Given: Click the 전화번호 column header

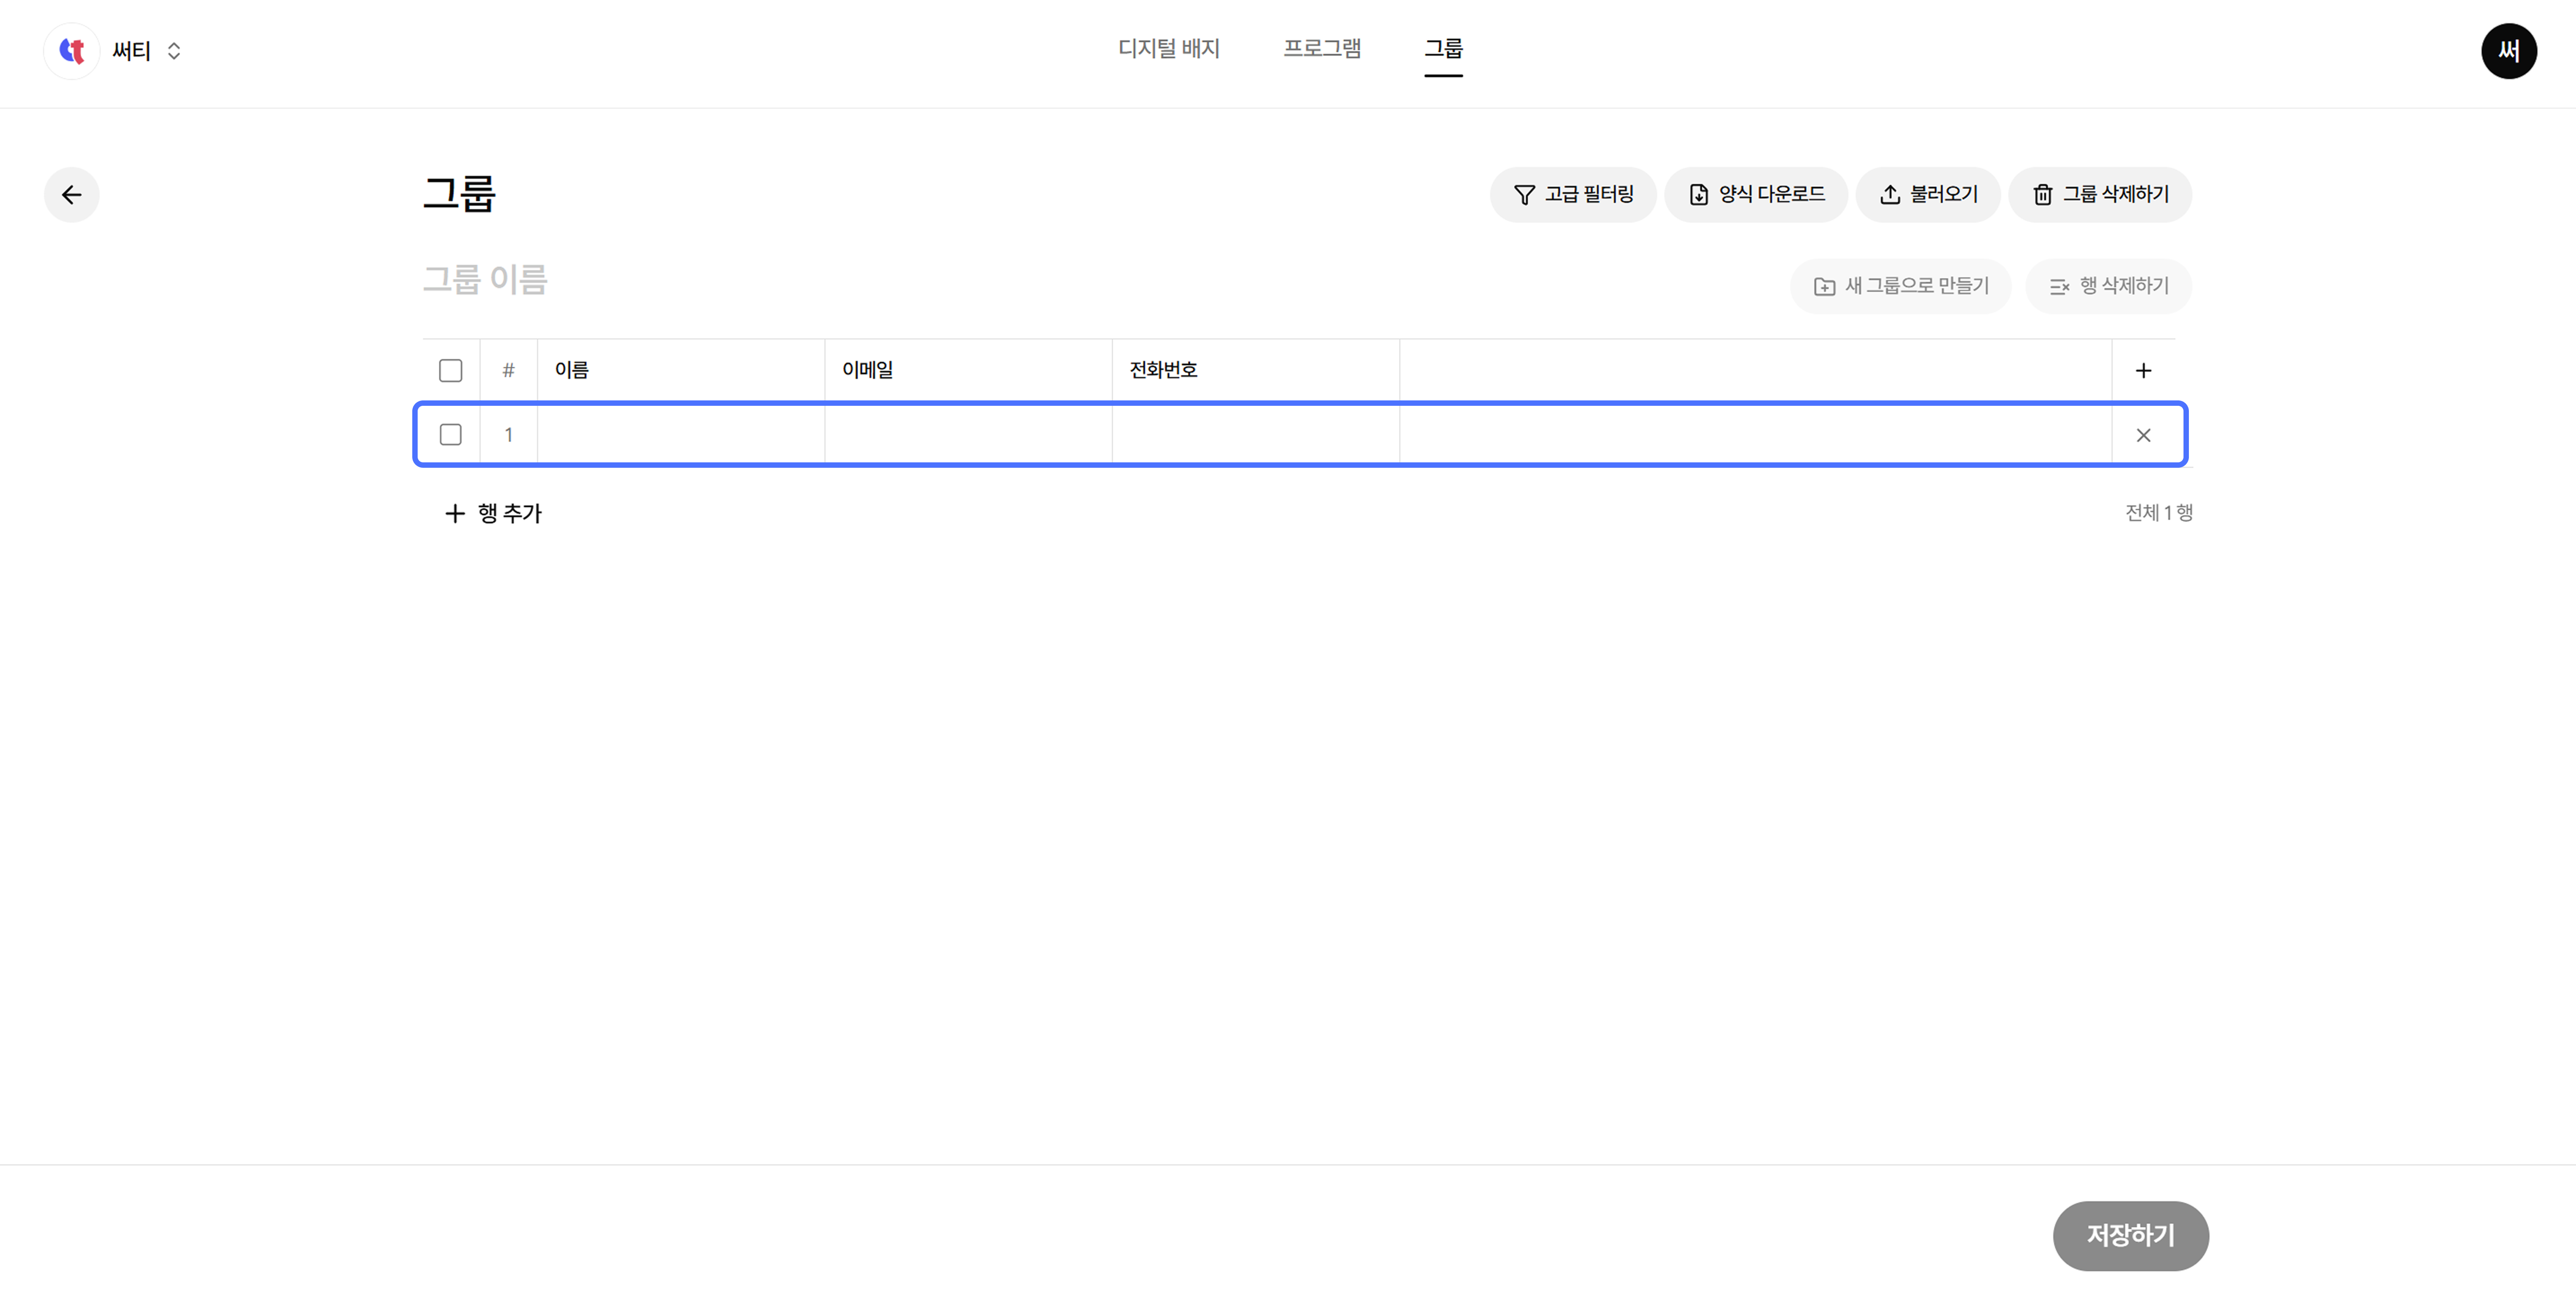Looking at the screenshot, I should click(x=1256, y=371).
